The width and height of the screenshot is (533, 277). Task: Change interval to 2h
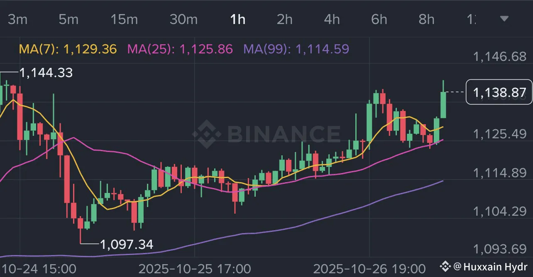285,19
